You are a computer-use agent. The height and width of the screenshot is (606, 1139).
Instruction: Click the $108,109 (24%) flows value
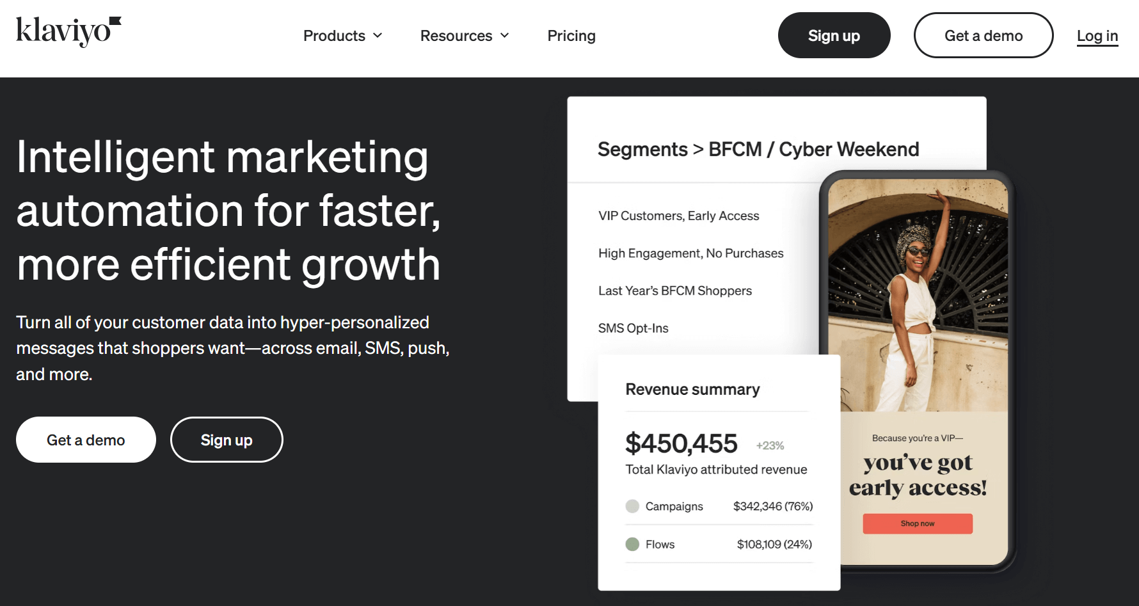coord(774,544)
